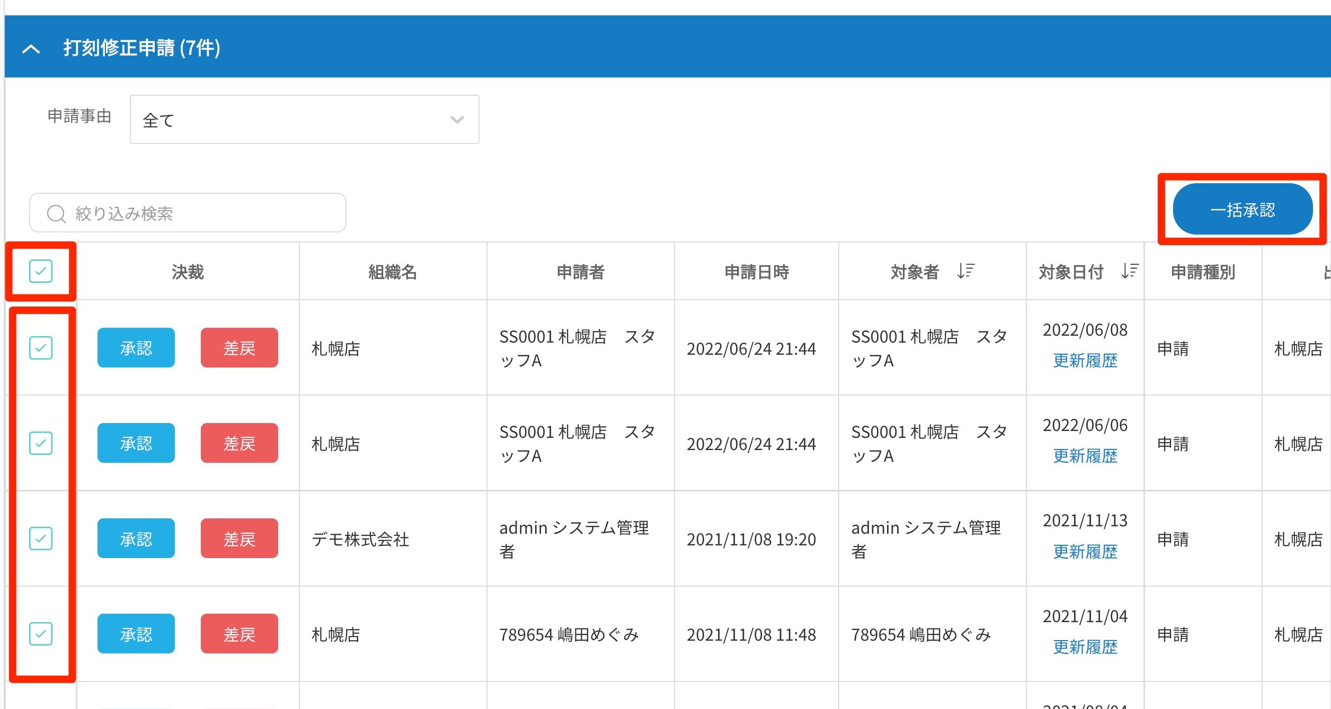The width and height of the screenshot is (1331, 709).
Task: Uncheck the 2022/06/08 row checkbox
Action: coord(41,348)
